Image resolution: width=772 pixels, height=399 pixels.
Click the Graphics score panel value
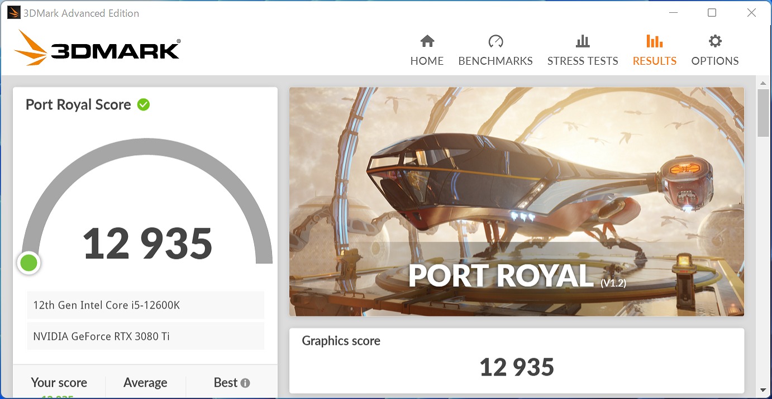[516, 367]
